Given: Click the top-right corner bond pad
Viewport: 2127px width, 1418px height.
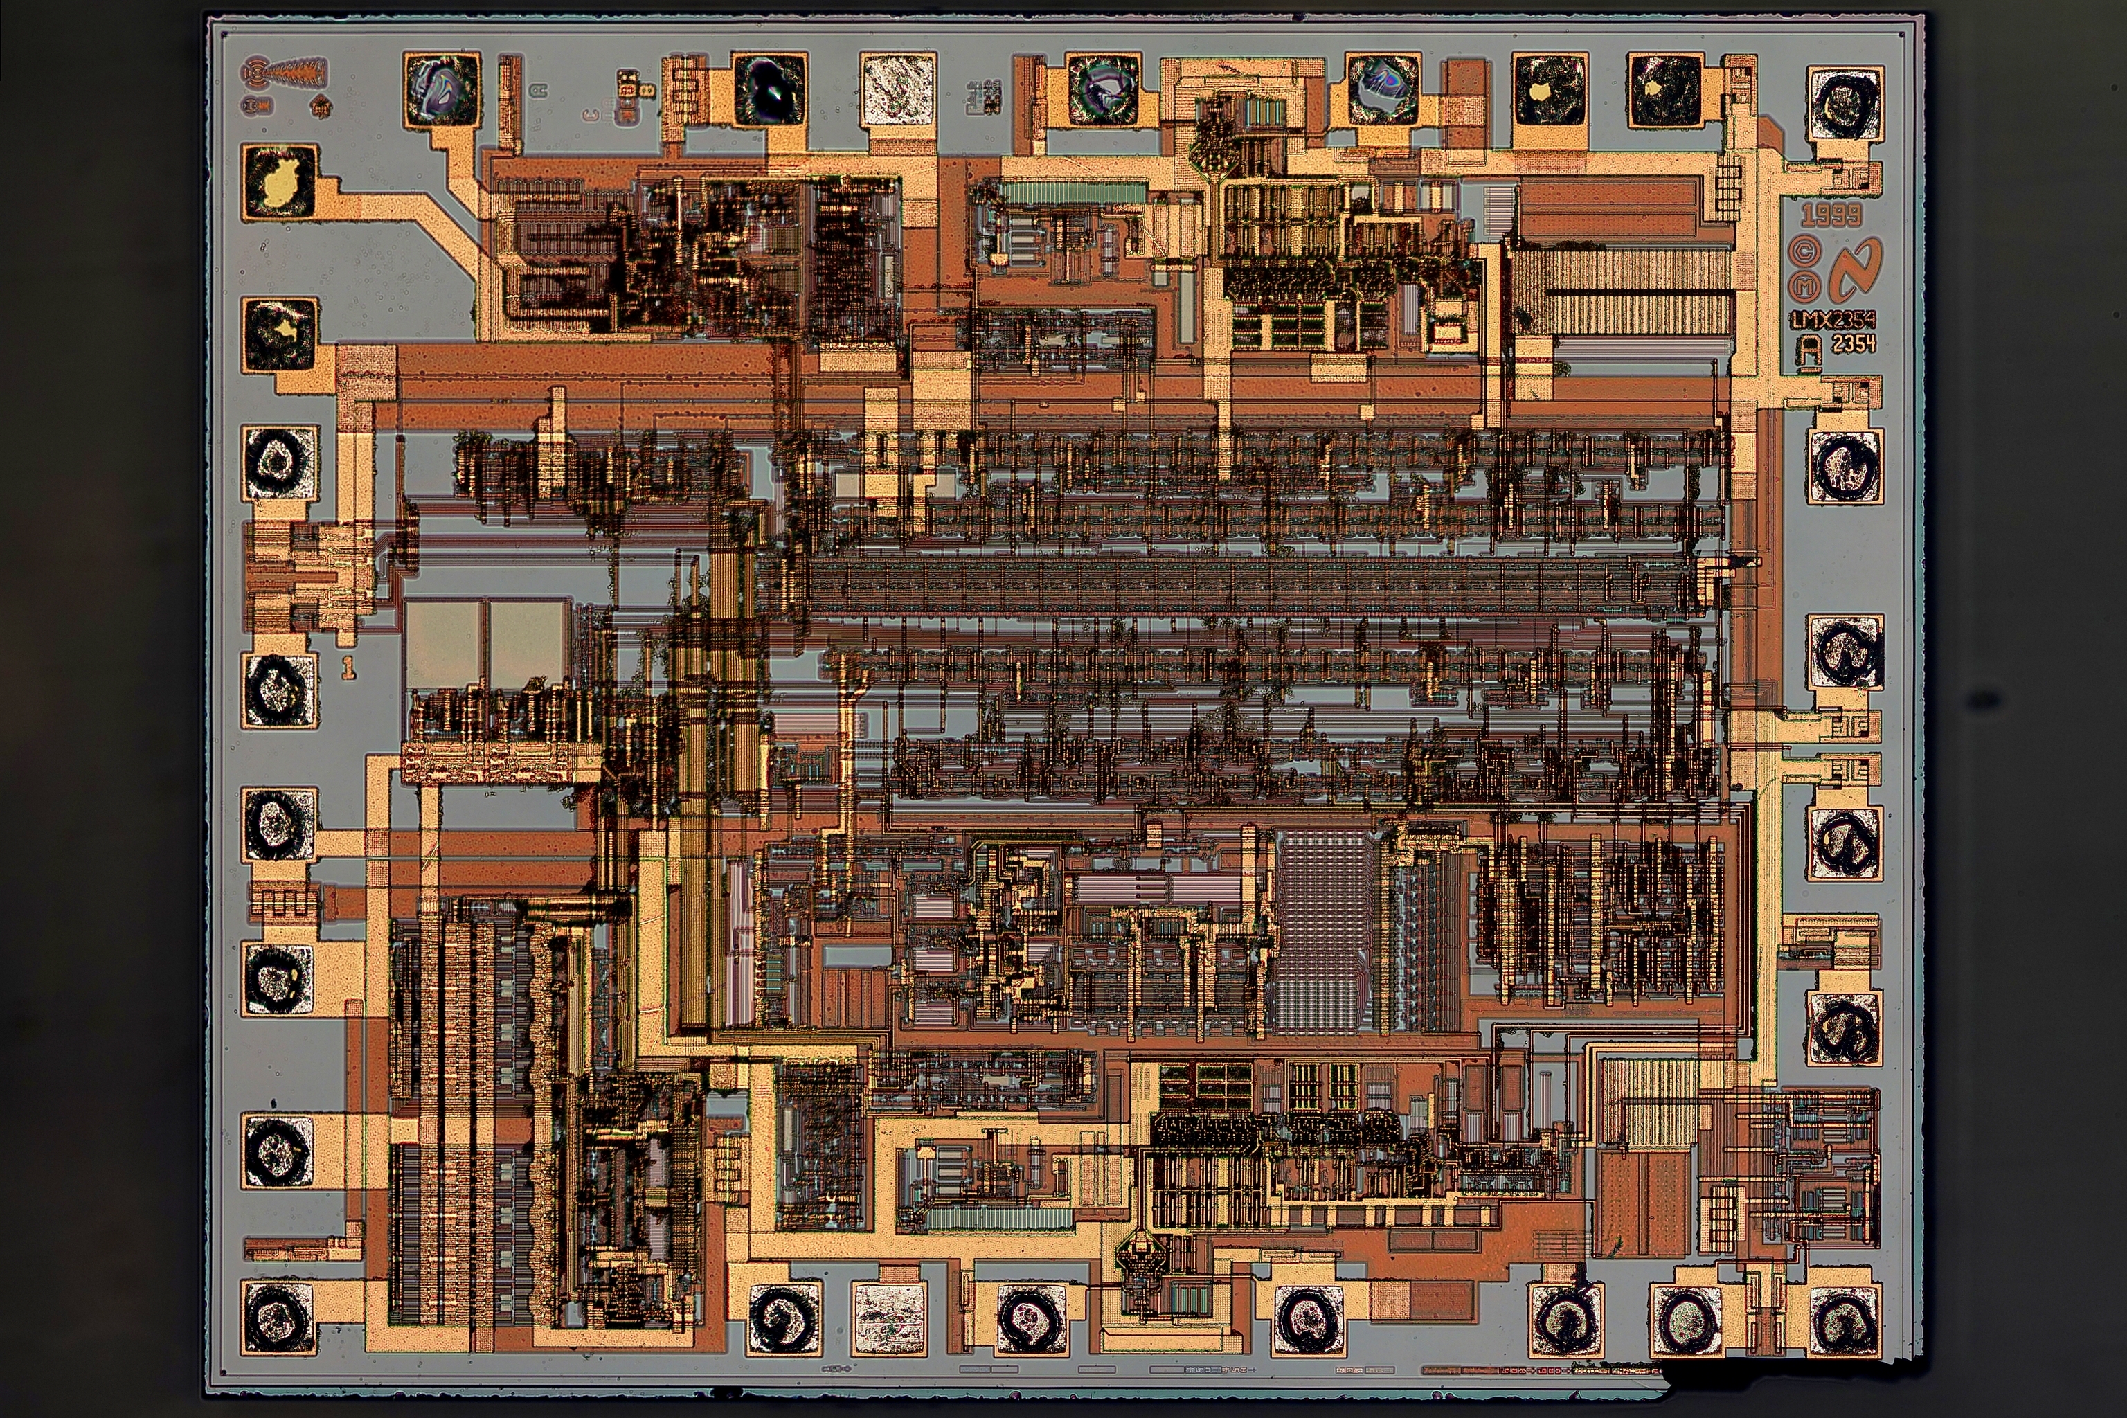Looking at the screenshot, I should click(x=1845, y=104).
